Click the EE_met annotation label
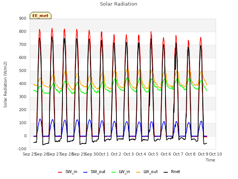The height and width of the screenshot is (179, 238). pos(41,16)
